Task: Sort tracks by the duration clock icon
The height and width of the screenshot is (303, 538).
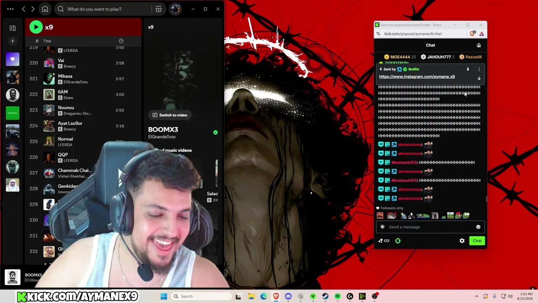Action: point(121,41)
